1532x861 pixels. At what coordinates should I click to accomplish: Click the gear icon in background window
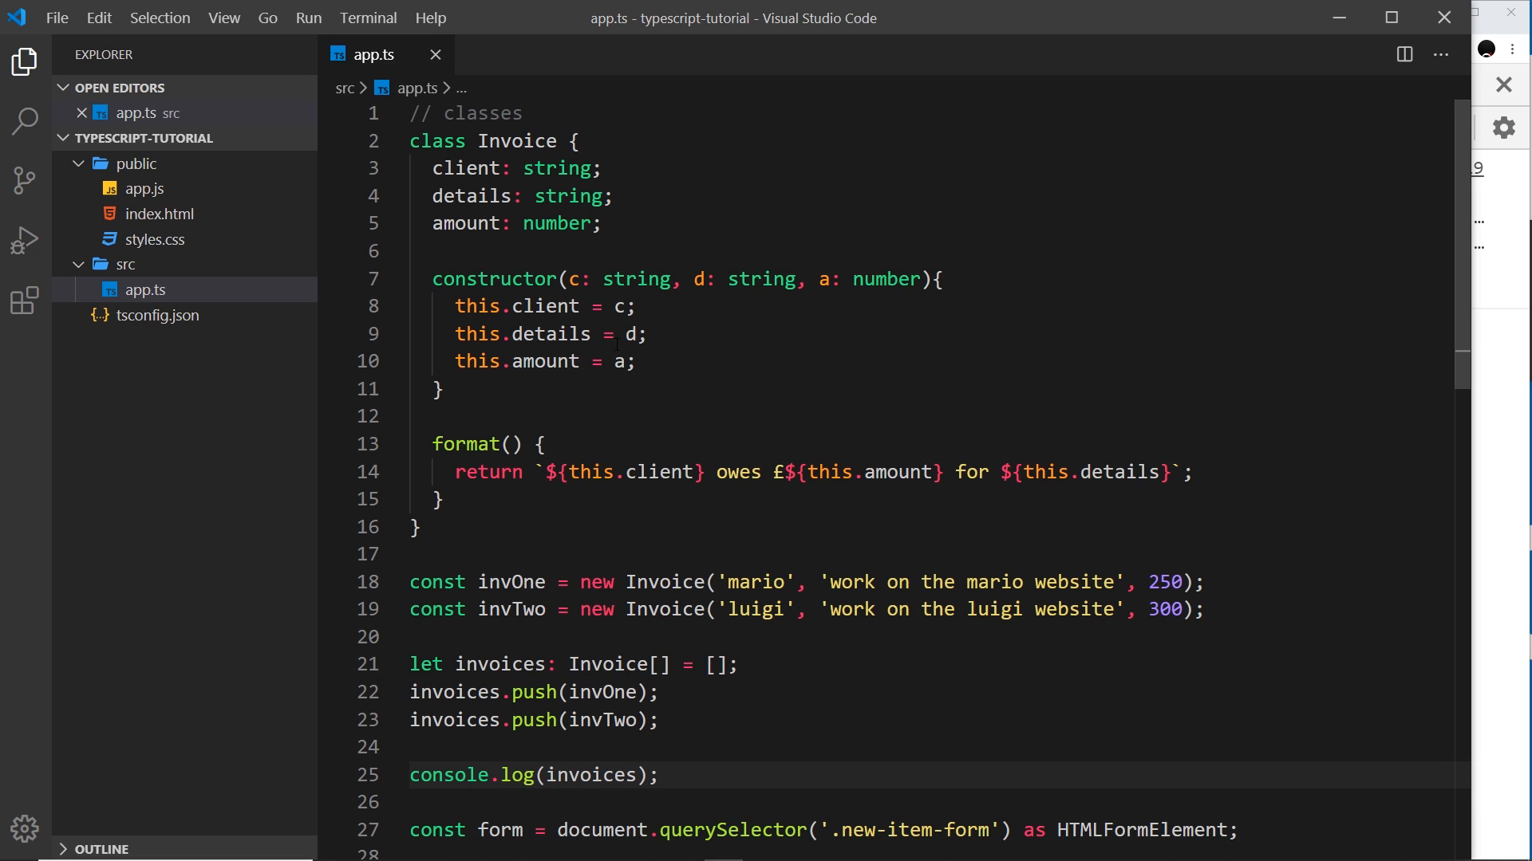[x=1504, y=128]
